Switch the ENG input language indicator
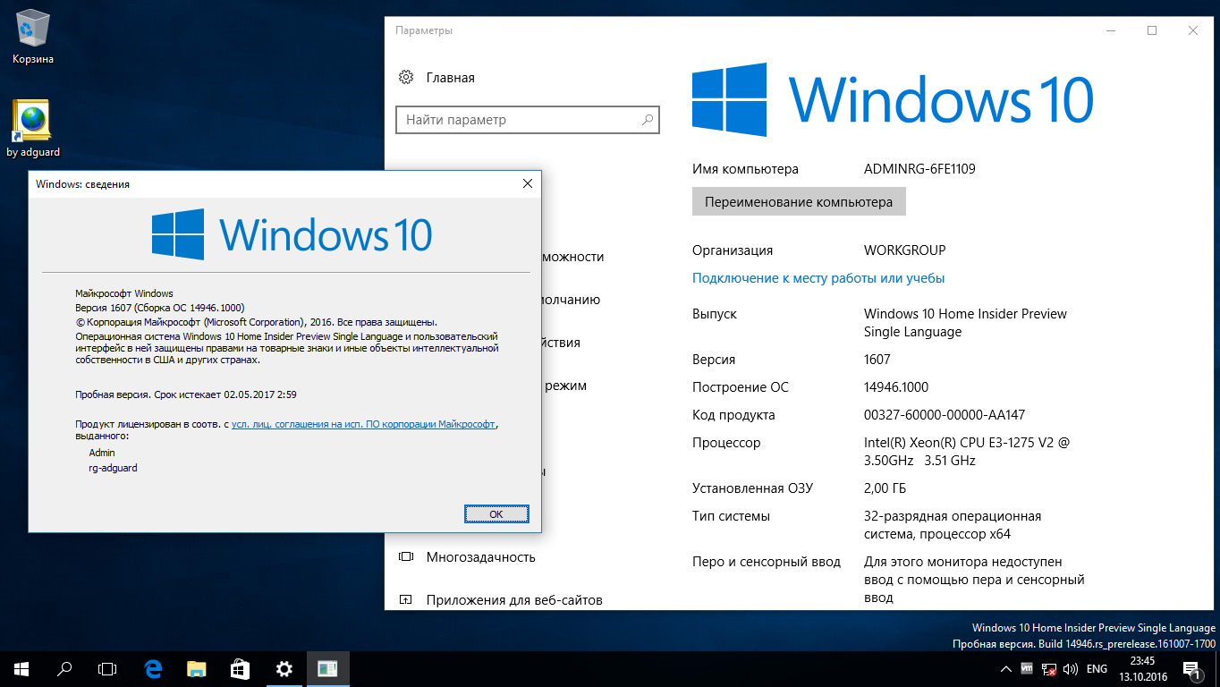This screenshot has height=687, width=1220. 1097,668
